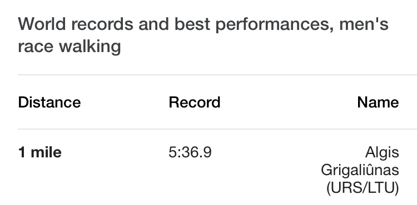Select the URS country code
The image size is (417, 205).
pyautogui.click(x=345, y=188)
